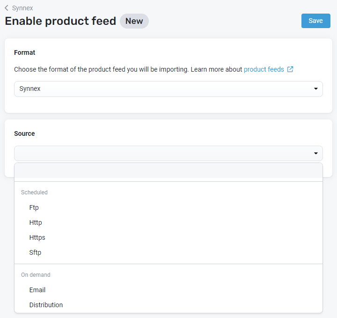Collapse the empty Source select field
Screen dimensions: 337x318
[168, 153]
